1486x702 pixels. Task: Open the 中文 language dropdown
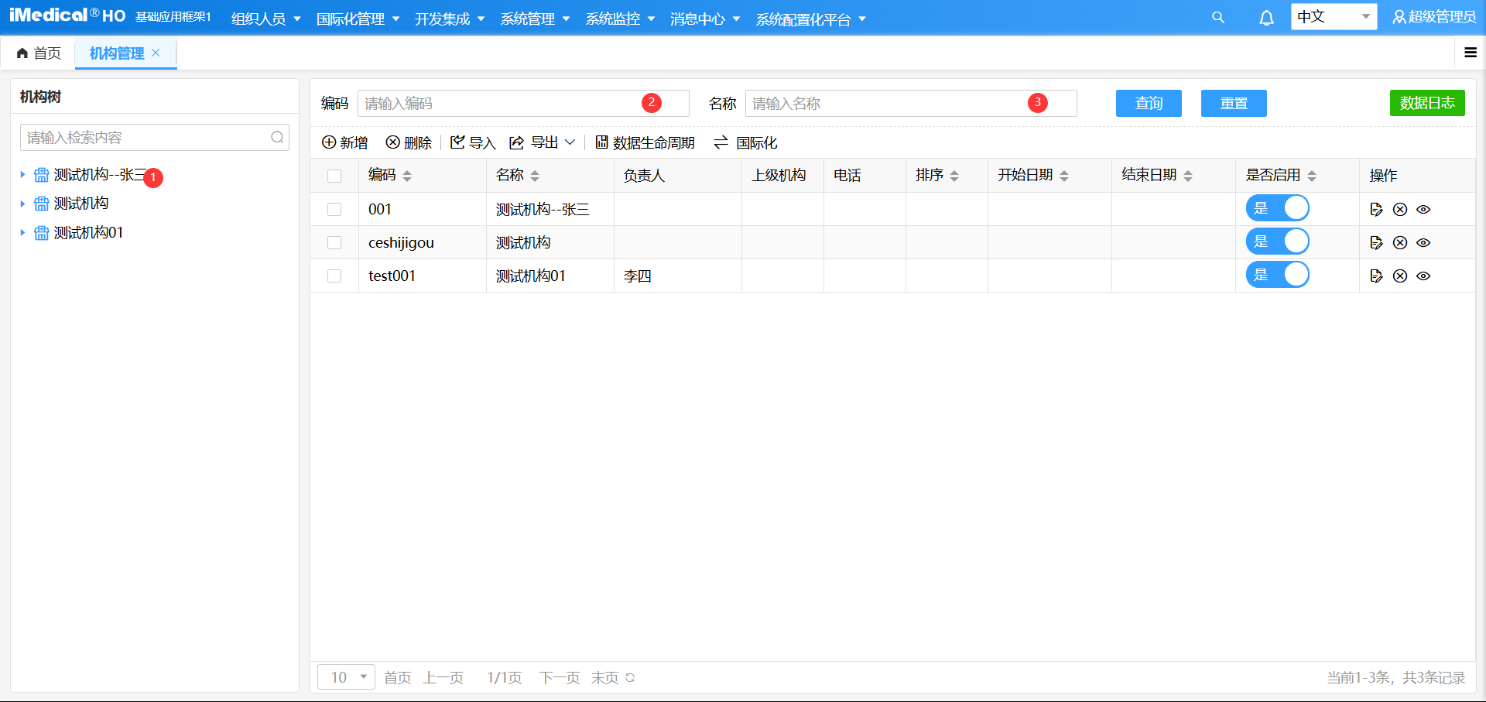1334,17
